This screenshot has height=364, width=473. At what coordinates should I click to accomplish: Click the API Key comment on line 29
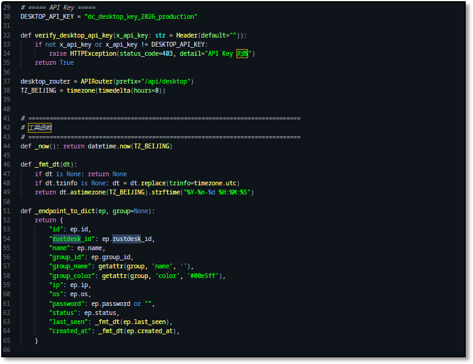[x=58, y=7]
